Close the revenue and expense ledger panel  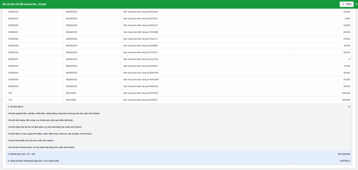click(356, 4)
